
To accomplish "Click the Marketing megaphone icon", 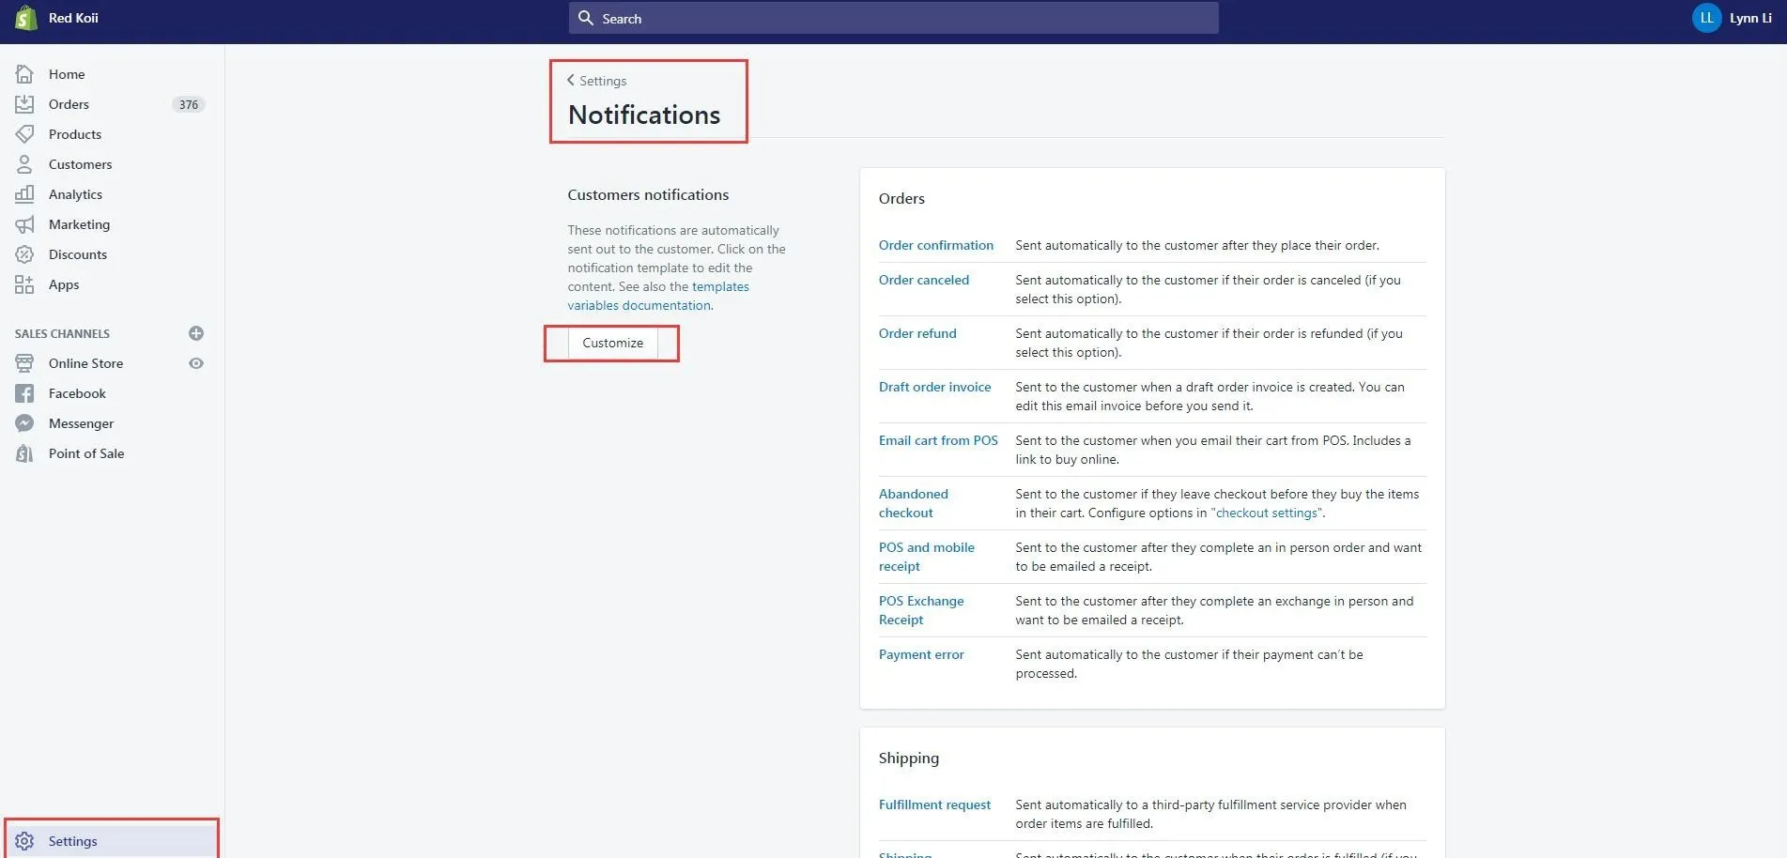I will (x=24, y=224).
